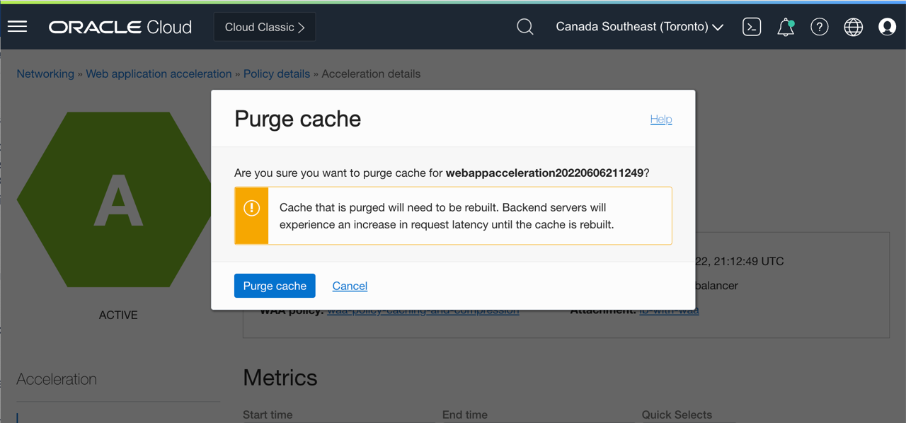Open the user profile avatar icon
Viewport: 906px width, 423px height.
coord(887,26)
